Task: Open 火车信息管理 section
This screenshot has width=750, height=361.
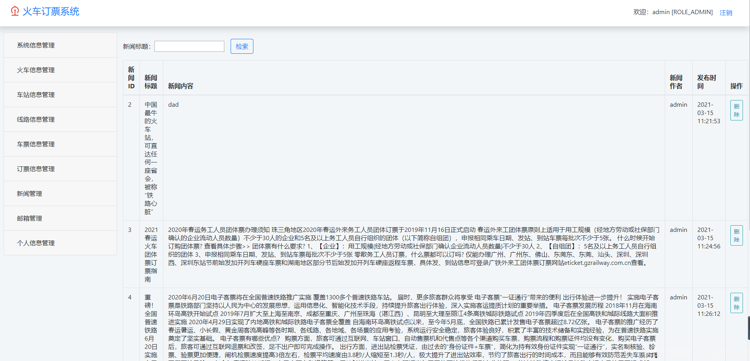Action: [36, 70]
